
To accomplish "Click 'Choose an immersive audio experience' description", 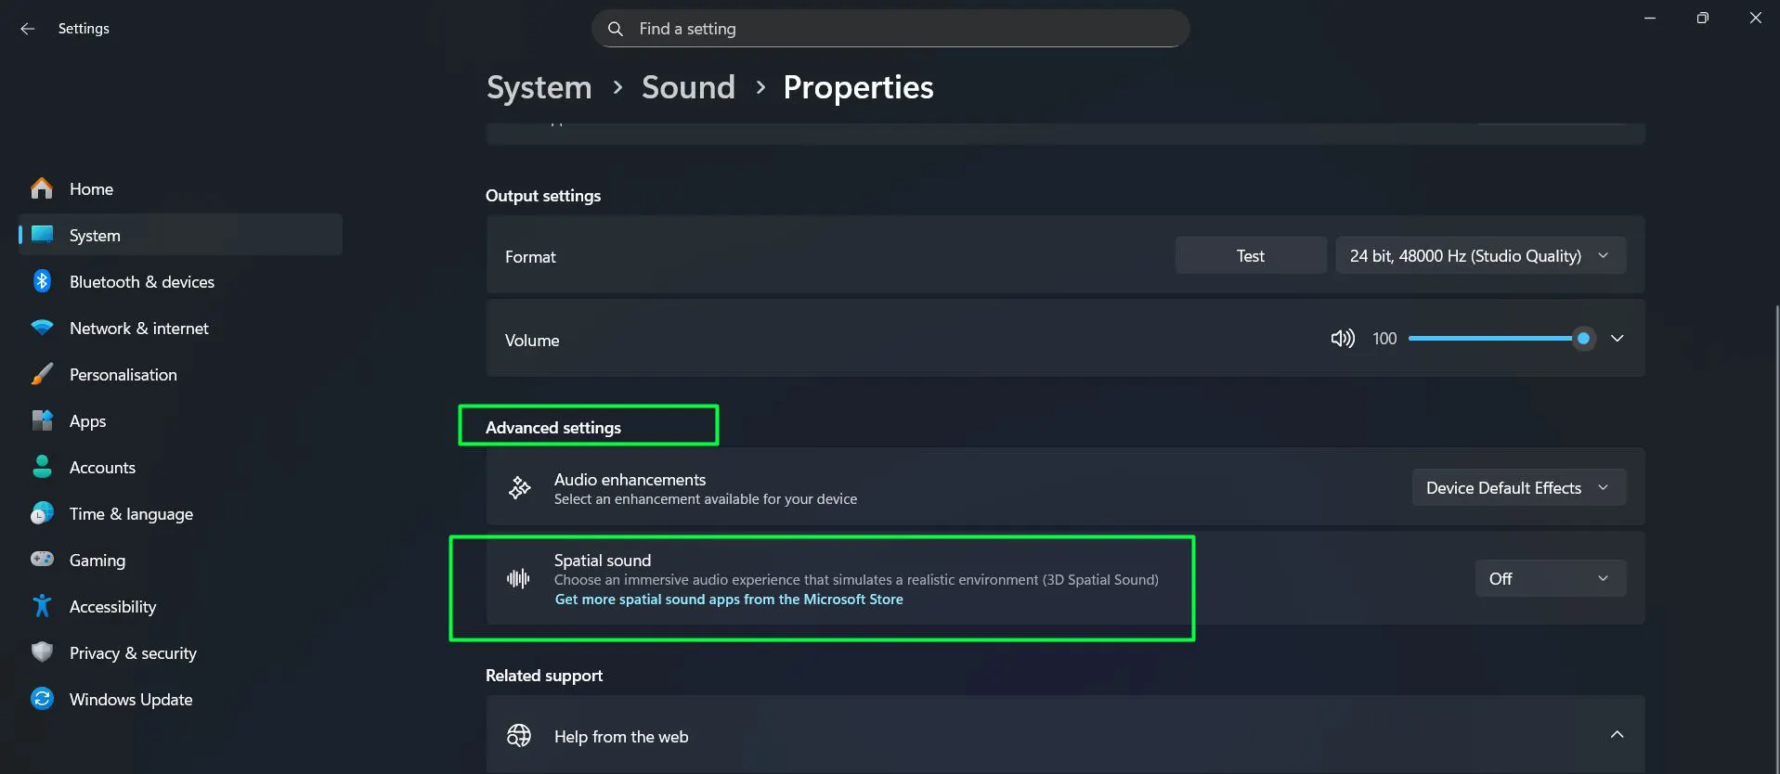I will tap(856, 580).
